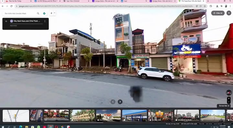Image resolution: width=233 pixels, height=128 pixels.
Task: Open the browser three-dot menu
Action: (x=230, y=6)
